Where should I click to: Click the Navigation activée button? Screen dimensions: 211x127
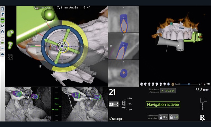[163, 104]
